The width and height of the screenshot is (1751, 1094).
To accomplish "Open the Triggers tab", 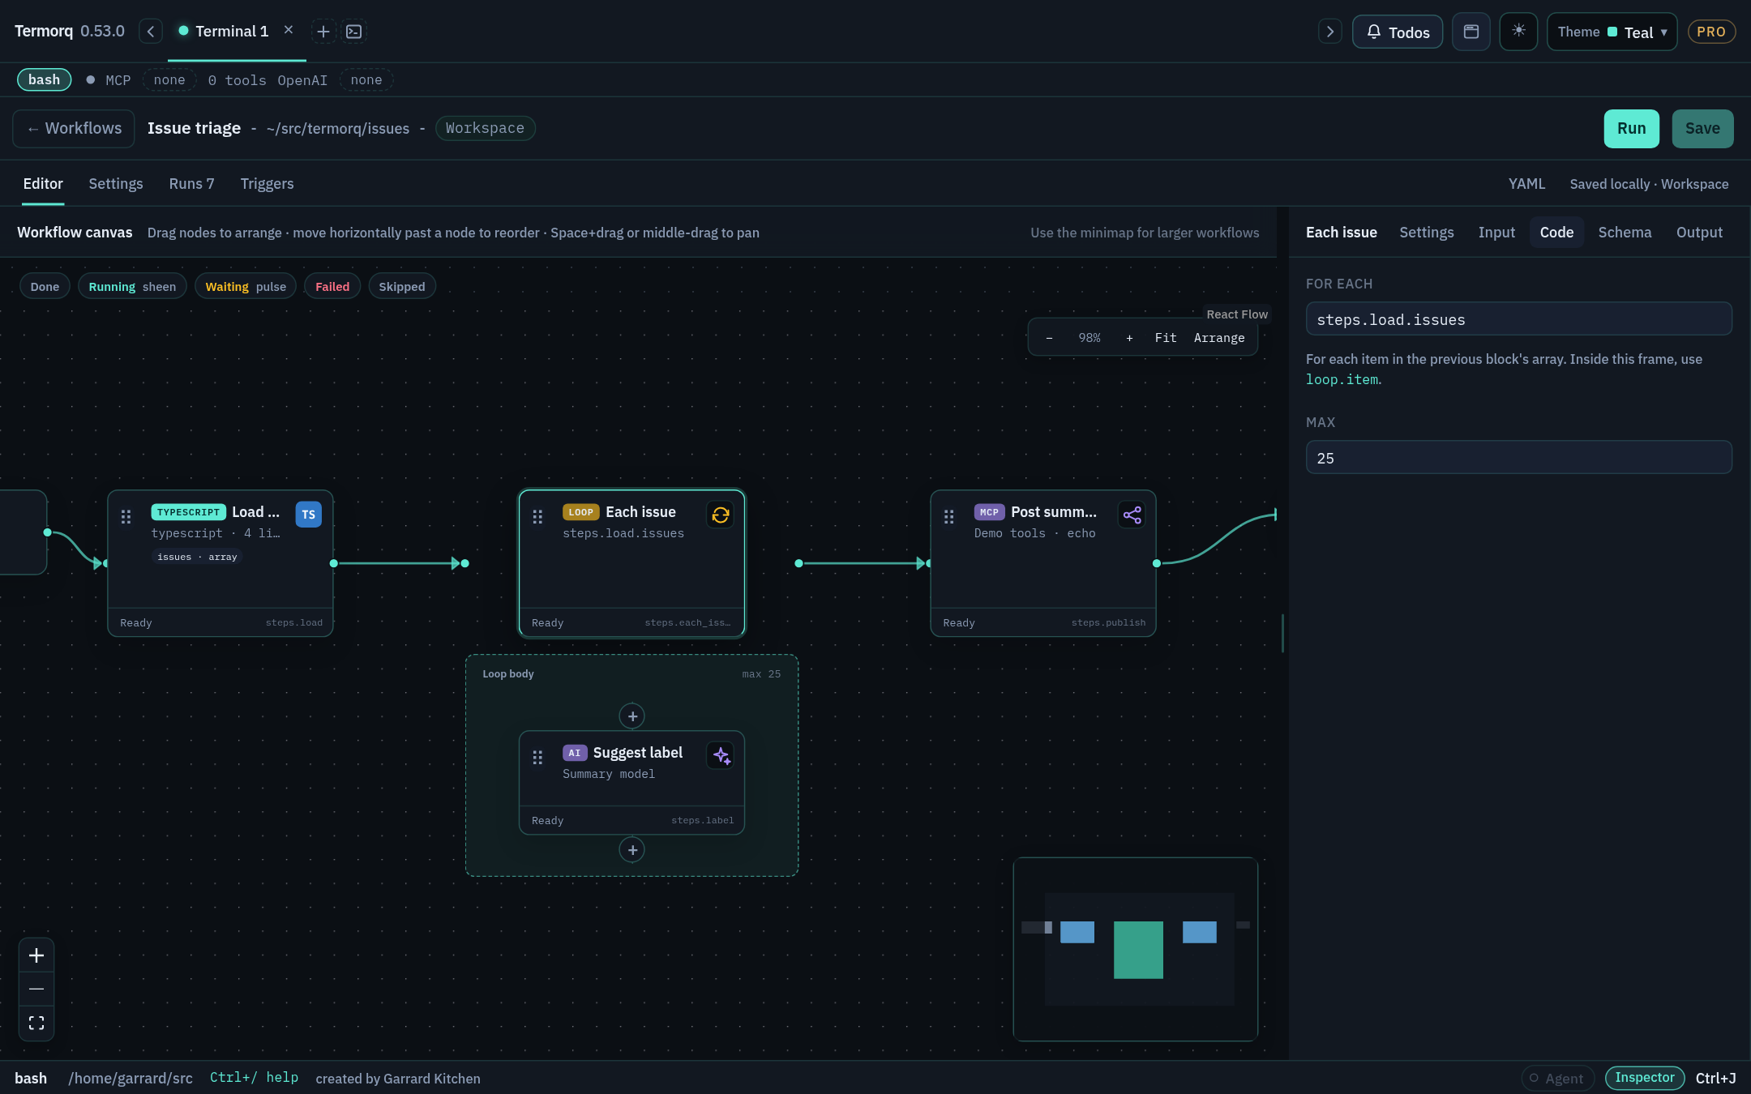I will tap(267, 184).
